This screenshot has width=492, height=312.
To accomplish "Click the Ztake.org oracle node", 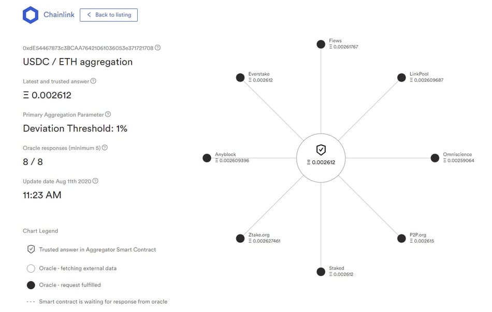I will coord(240,238).
